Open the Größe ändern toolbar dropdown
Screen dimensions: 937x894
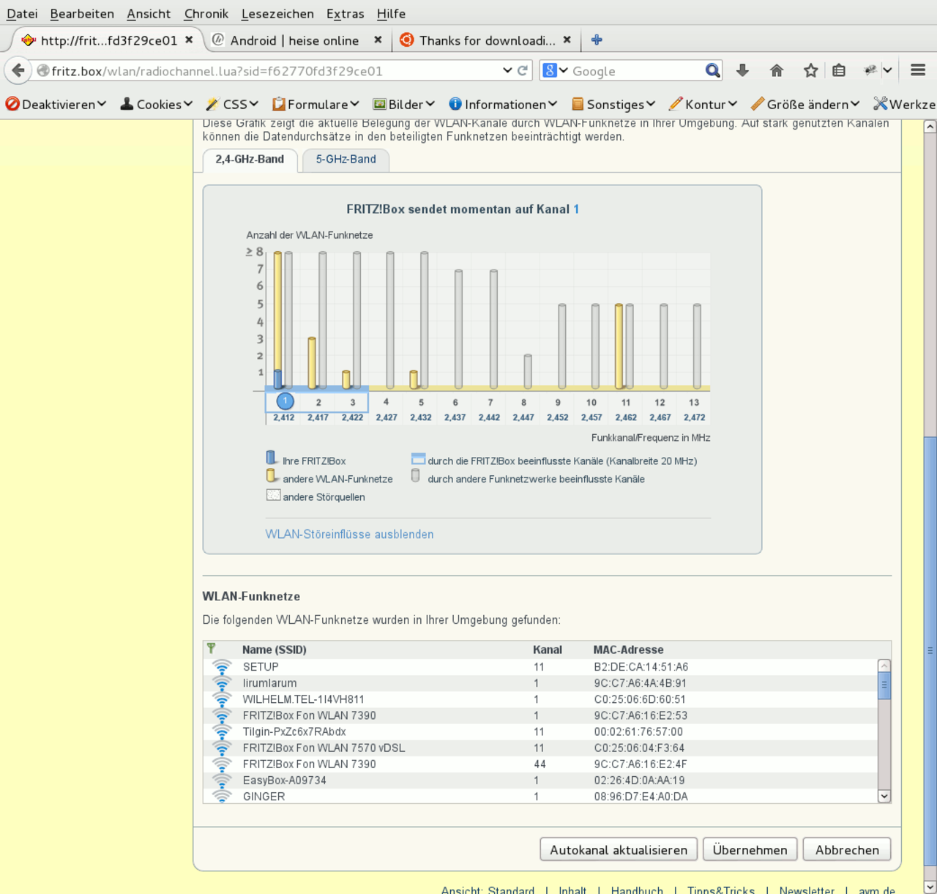click(x=805, y=104)
